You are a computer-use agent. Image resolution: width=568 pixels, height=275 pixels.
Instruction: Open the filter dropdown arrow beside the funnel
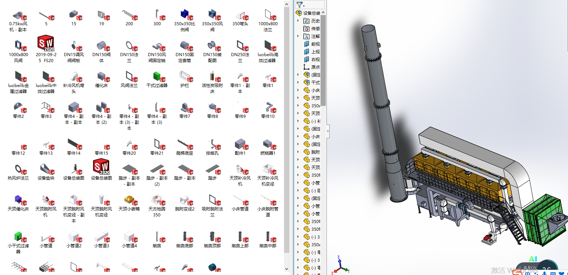(304, 6)
